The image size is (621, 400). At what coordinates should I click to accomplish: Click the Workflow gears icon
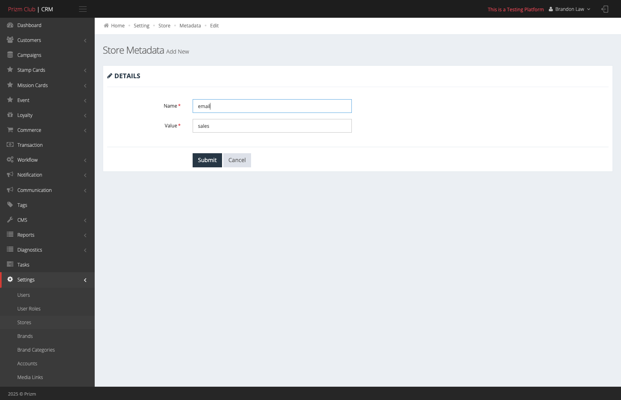(x=10, y=160)
